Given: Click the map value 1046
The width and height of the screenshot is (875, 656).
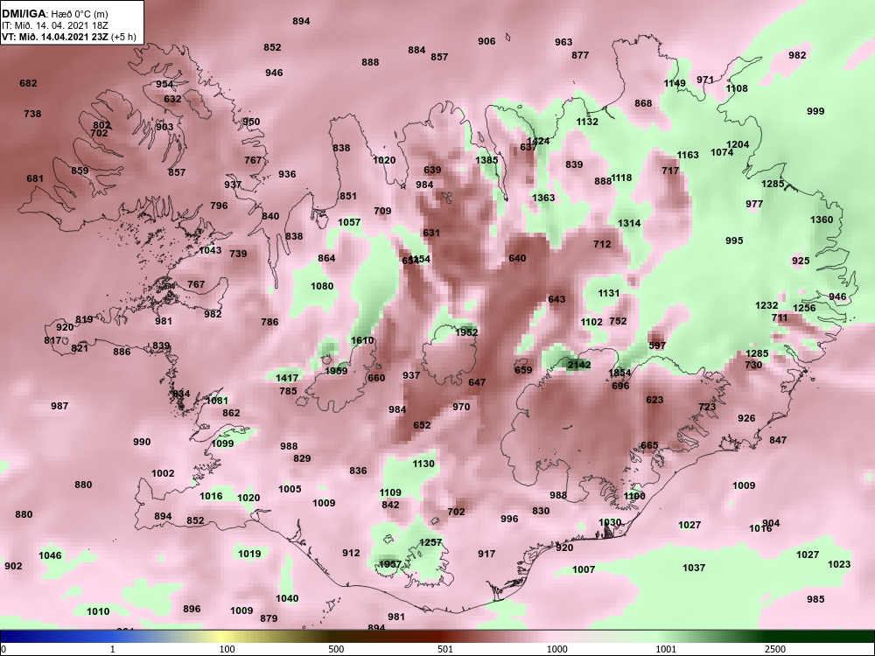Looking at the screenshot, I should [50, 555].
